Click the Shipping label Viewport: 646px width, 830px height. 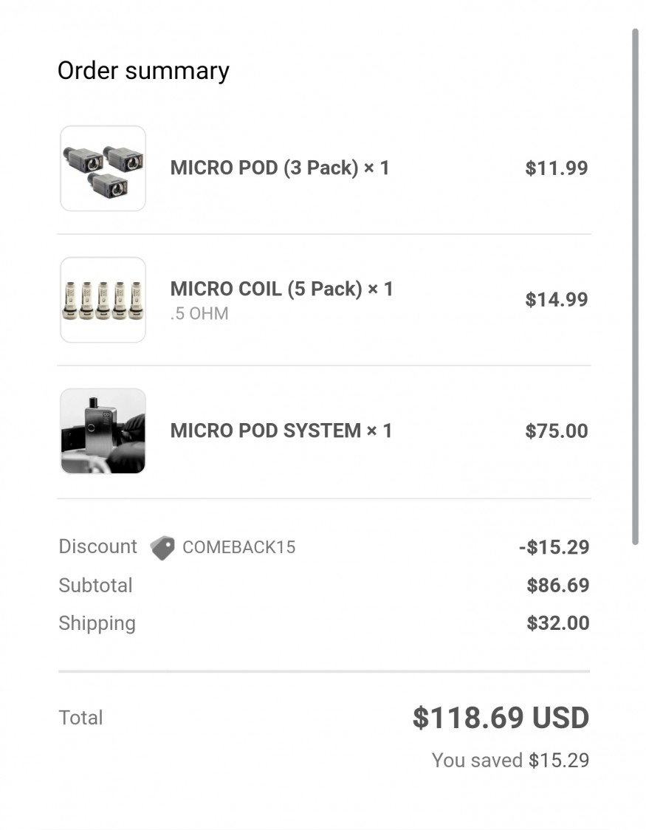[97, 624]
